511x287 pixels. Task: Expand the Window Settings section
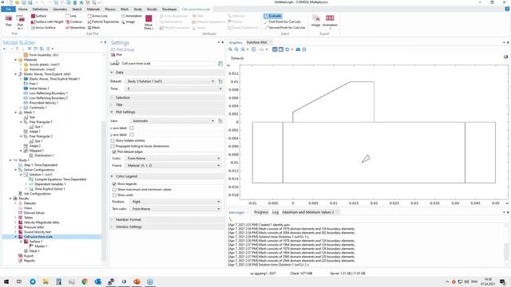pyautogui.click(x=167, y=226)
